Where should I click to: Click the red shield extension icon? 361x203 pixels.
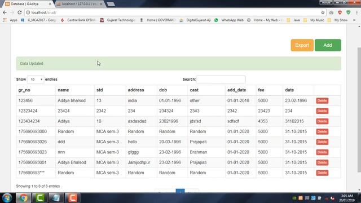coord(340,12)
